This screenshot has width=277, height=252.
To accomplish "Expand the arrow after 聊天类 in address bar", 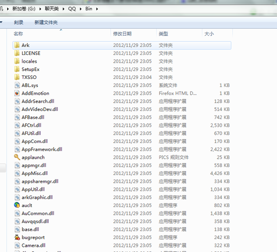I will [64, 9].
